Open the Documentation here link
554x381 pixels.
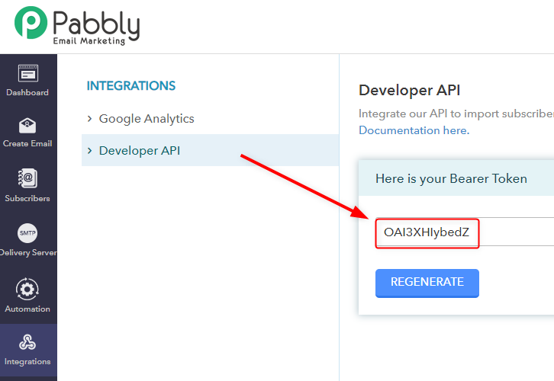click(x=414, y=130)
